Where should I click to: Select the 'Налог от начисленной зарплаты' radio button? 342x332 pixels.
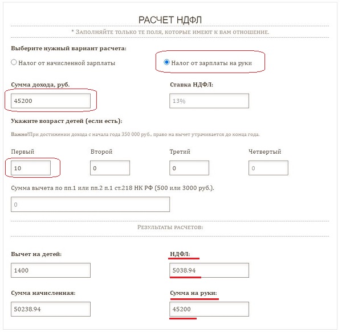point(14,62)
